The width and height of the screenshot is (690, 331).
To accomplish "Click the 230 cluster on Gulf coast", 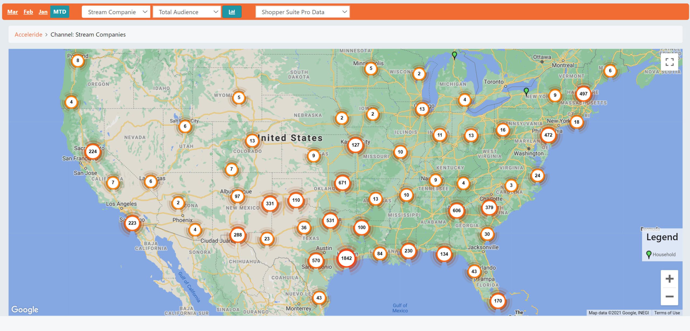I will (408, 251).
